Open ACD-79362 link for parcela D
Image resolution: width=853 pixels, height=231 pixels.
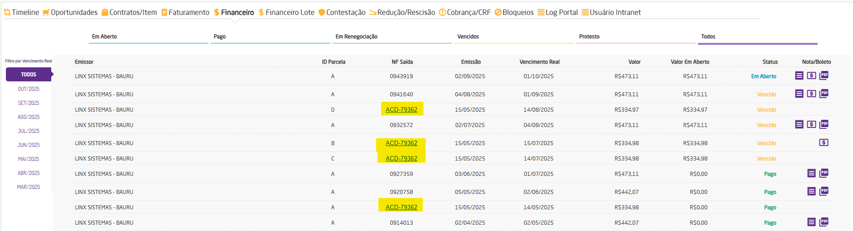[401, 109]
